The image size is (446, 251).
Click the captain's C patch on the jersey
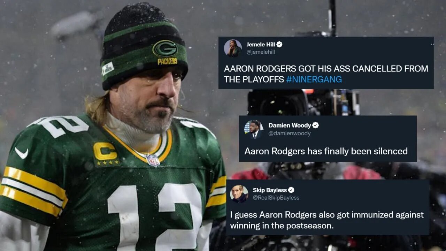[x=106, y=154]
